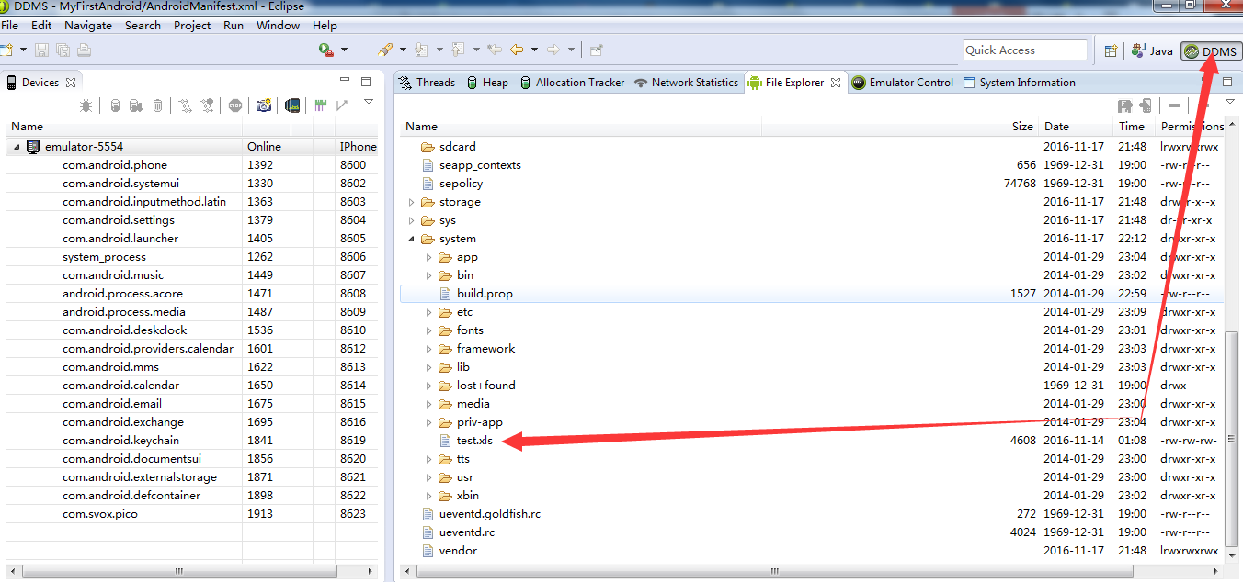Click the OpenGL trace icon in Devices toolbar
Image resolution: width=1243 pixels, height=582 pixels.
(342, 106)
